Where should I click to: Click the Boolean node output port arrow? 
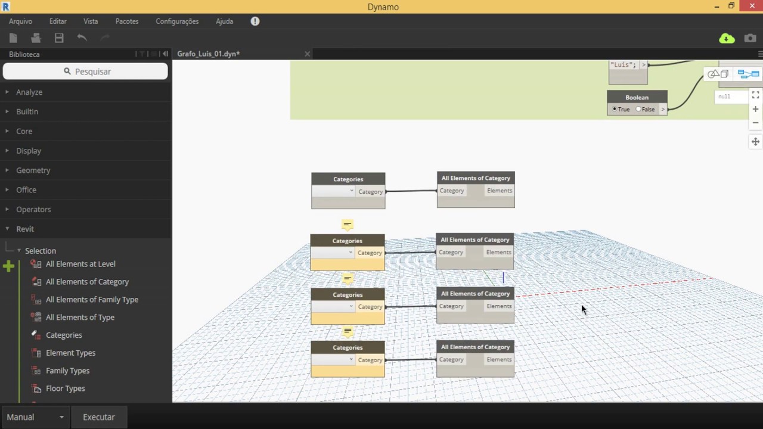click(x=662, y=109)
